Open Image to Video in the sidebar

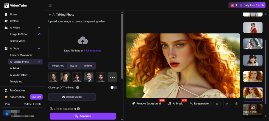coord(19,34)
